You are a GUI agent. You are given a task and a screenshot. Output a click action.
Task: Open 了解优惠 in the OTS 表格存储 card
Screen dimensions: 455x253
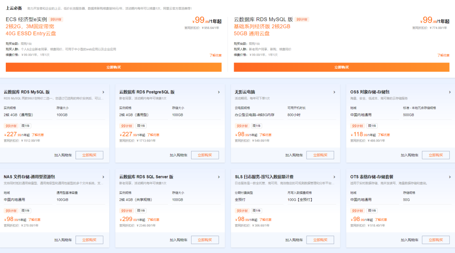[x=381, y=220]
